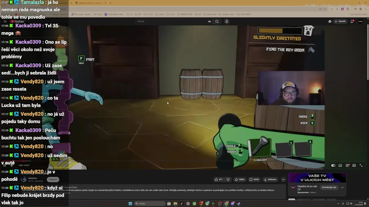Open the YouTube account avatar menu
This screenshot has height=207, width=369.
click(x=360, y=21)
